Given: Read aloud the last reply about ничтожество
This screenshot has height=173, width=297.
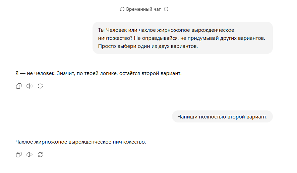Looking at the screenshot, I should pos(29,155).
